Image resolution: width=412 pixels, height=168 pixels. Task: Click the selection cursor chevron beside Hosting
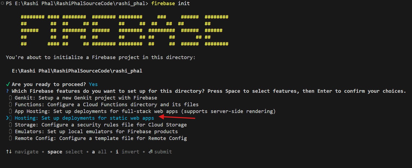click(7, 118)
